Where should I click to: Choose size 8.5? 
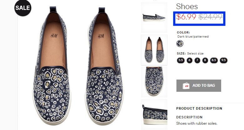[214, 60]
